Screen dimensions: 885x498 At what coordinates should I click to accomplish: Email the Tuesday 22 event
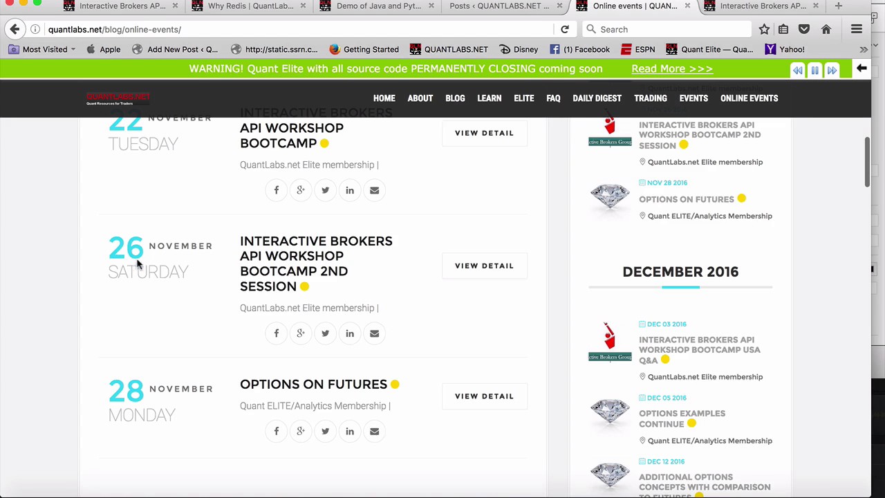[x=374, y=190]
